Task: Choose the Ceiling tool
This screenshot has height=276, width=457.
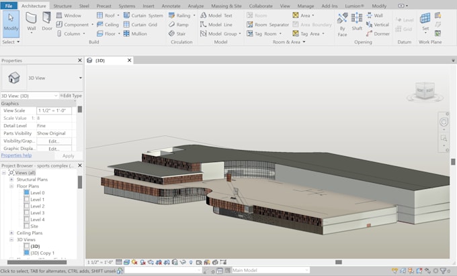Action: point(108,25)
